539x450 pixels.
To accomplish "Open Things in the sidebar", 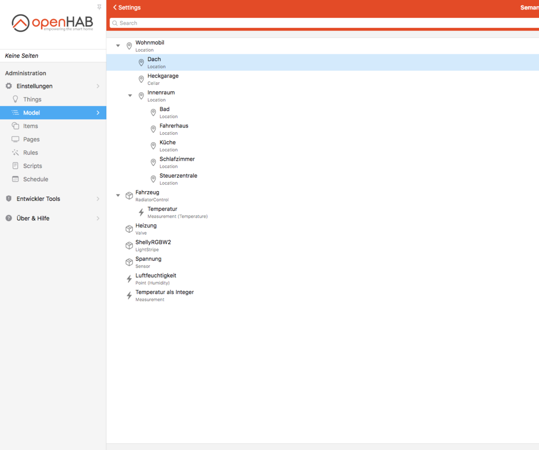I will point(53,99).
